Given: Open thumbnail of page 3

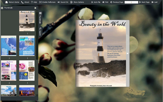Looking at the screenshot, I should 27,46.
